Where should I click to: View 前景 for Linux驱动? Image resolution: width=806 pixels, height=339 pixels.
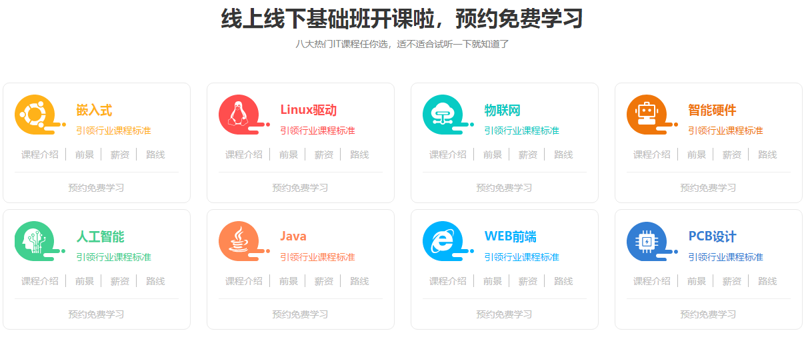(288, 155)
